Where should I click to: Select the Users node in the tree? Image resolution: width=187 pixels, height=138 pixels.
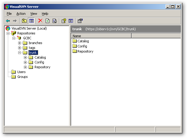[x=21, y=72]
